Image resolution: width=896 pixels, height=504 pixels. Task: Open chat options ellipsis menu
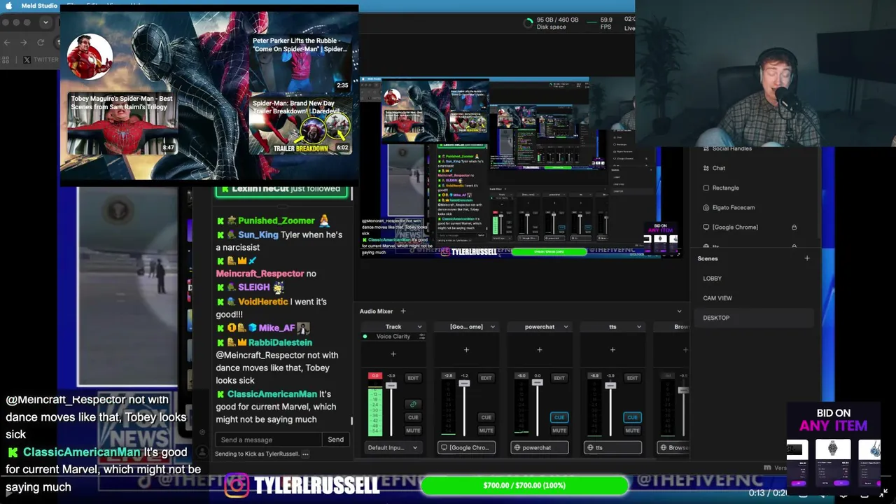(x=305, y=454)
